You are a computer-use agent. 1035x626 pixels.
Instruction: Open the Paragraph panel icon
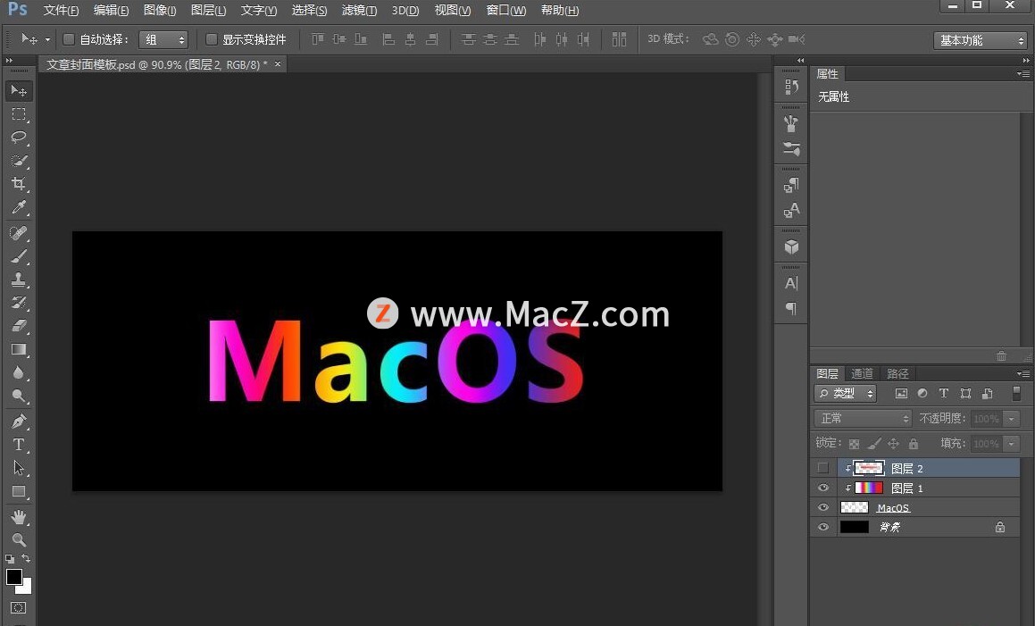click(x=791, y=308)
